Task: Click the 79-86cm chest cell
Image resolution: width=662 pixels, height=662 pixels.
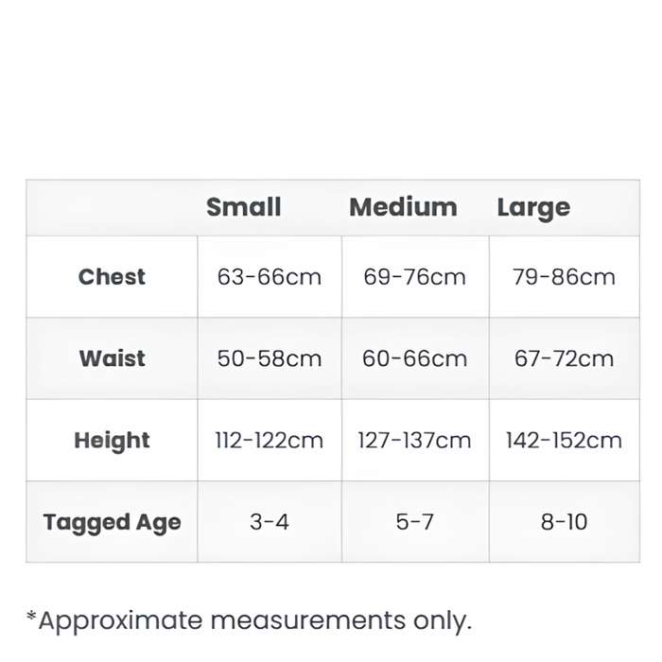Action: pyautogui.click(x=564, y=277)
